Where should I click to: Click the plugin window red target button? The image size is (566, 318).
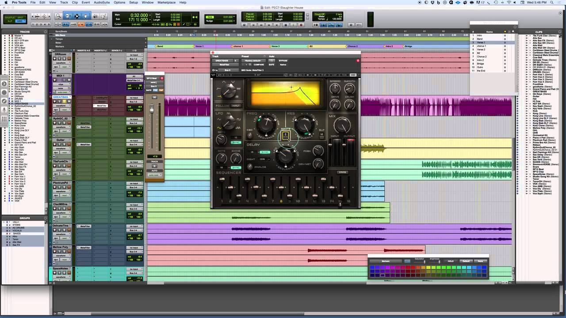pyautogui.click(x=358, y=61)
